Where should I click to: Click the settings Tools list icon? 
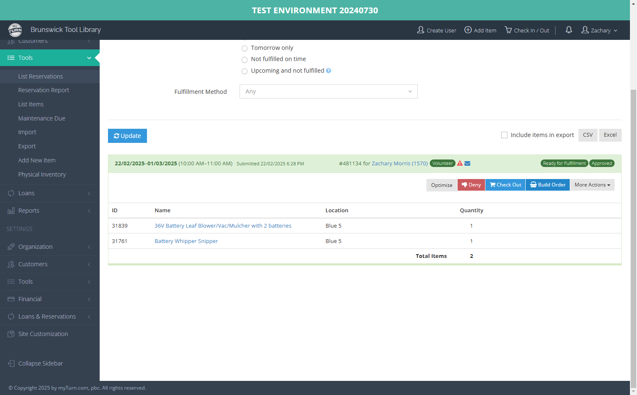(x=11, y=282)
